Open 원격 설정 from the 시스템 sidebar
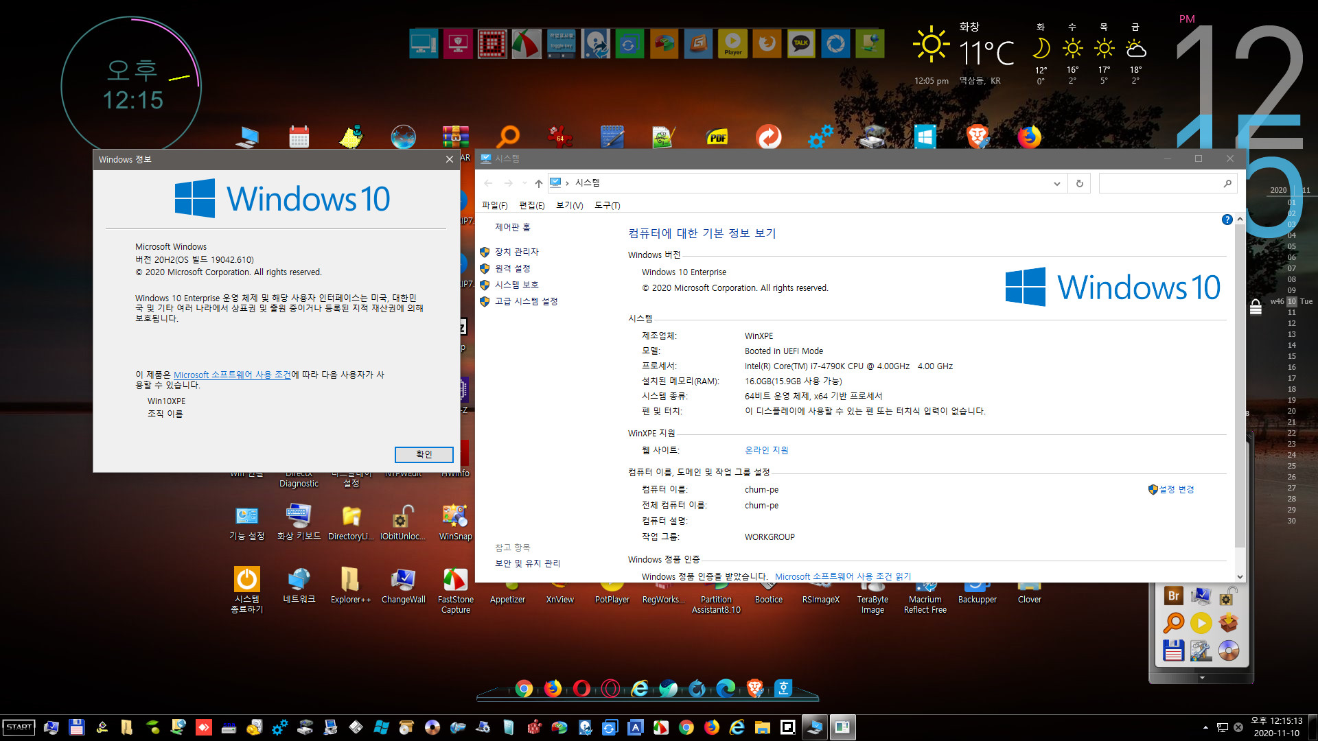The height and width of the screenshot is (741, 1318). coord(512,268)
